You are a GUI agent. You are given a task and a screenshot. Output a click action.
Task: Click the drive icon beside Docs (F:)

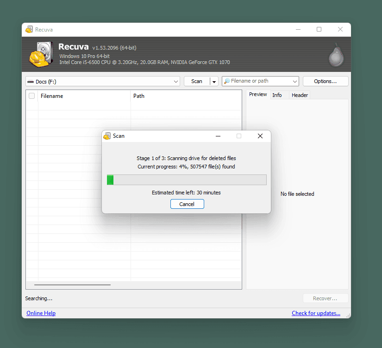[x=31, y=82]
